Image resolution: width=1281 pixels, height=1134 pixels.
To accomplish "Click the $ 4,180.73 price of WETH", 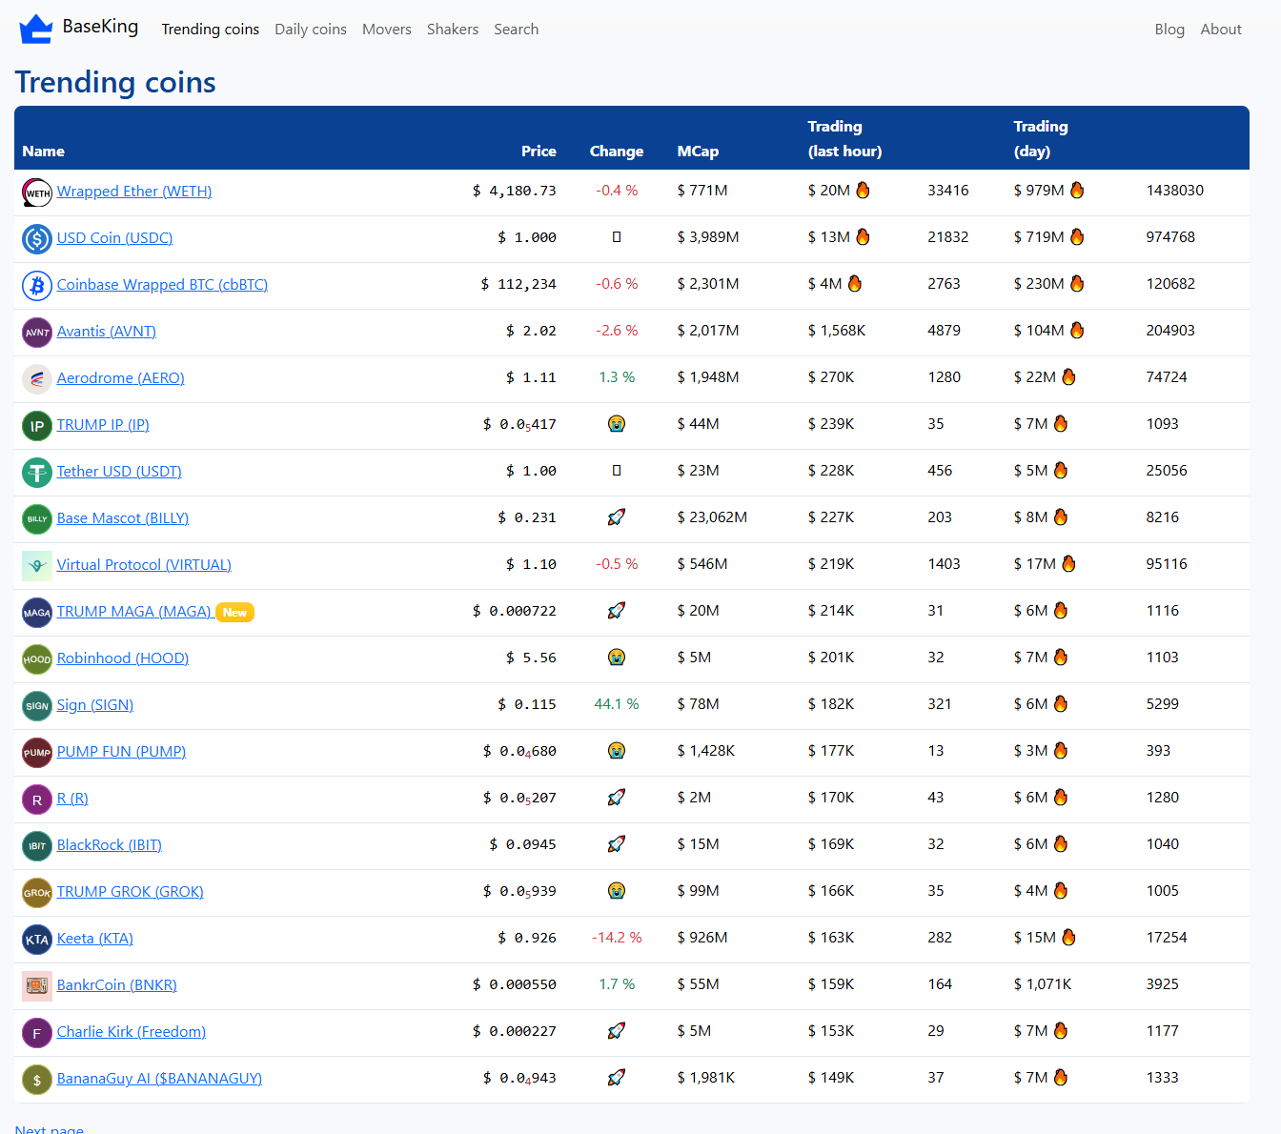I will pyautogui.click(x=515, y=191).
